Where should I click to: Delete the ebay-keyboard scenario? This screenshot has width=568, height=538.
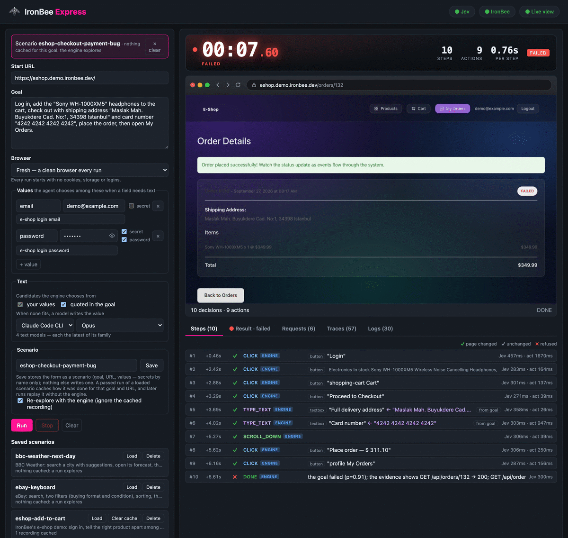point(153,487)
